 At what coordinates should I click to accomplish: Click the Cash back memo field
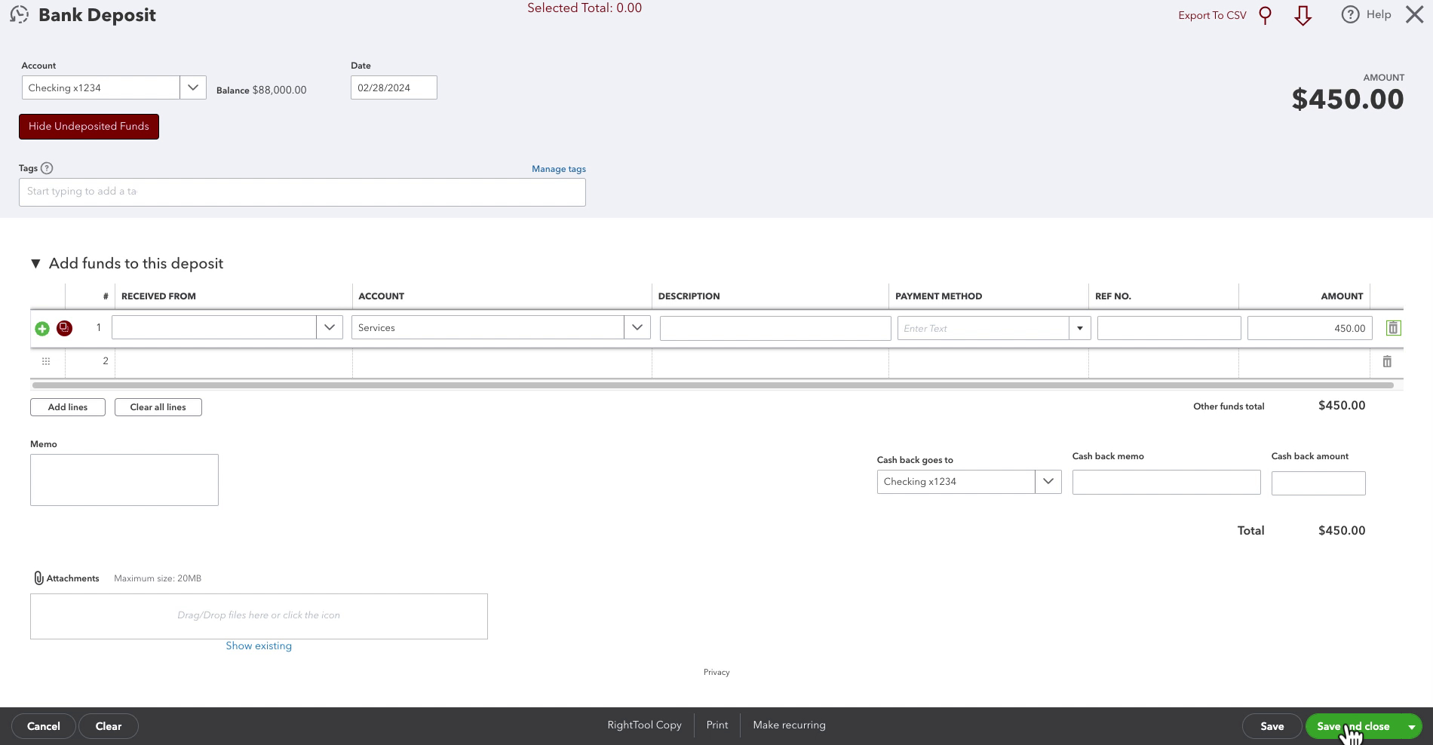click(x=1166, y=483)
